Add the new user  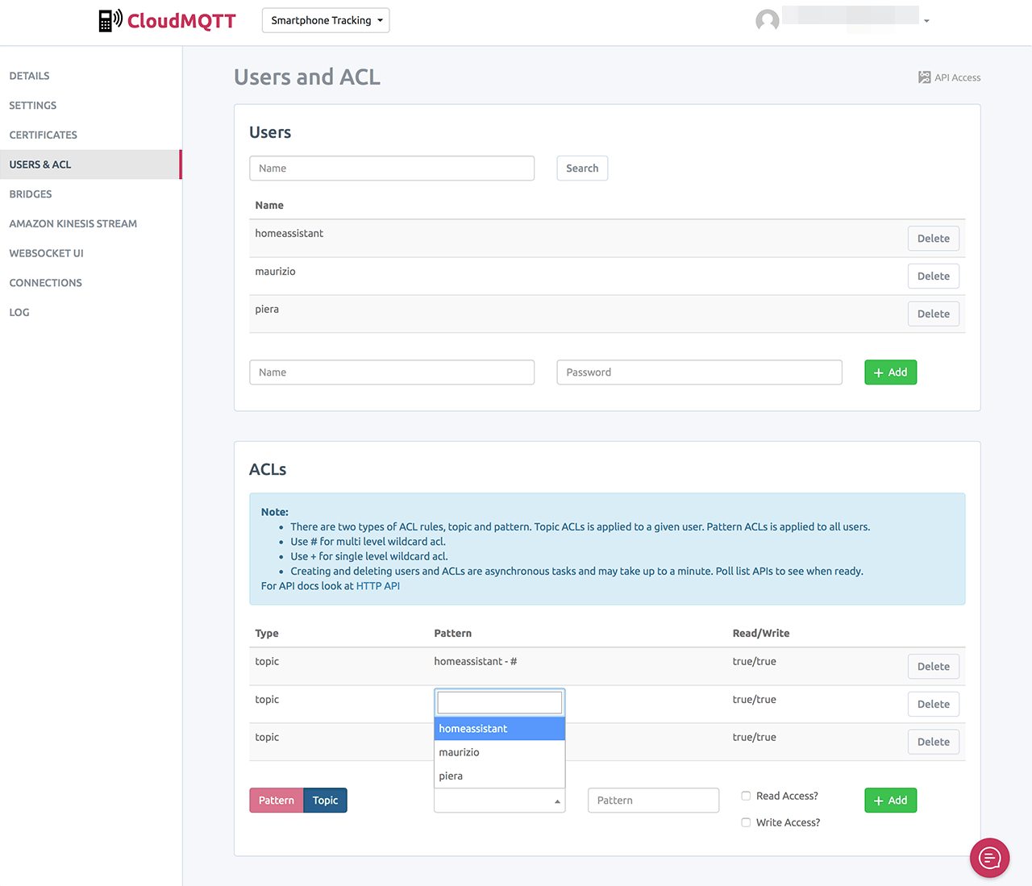point(891,372)
